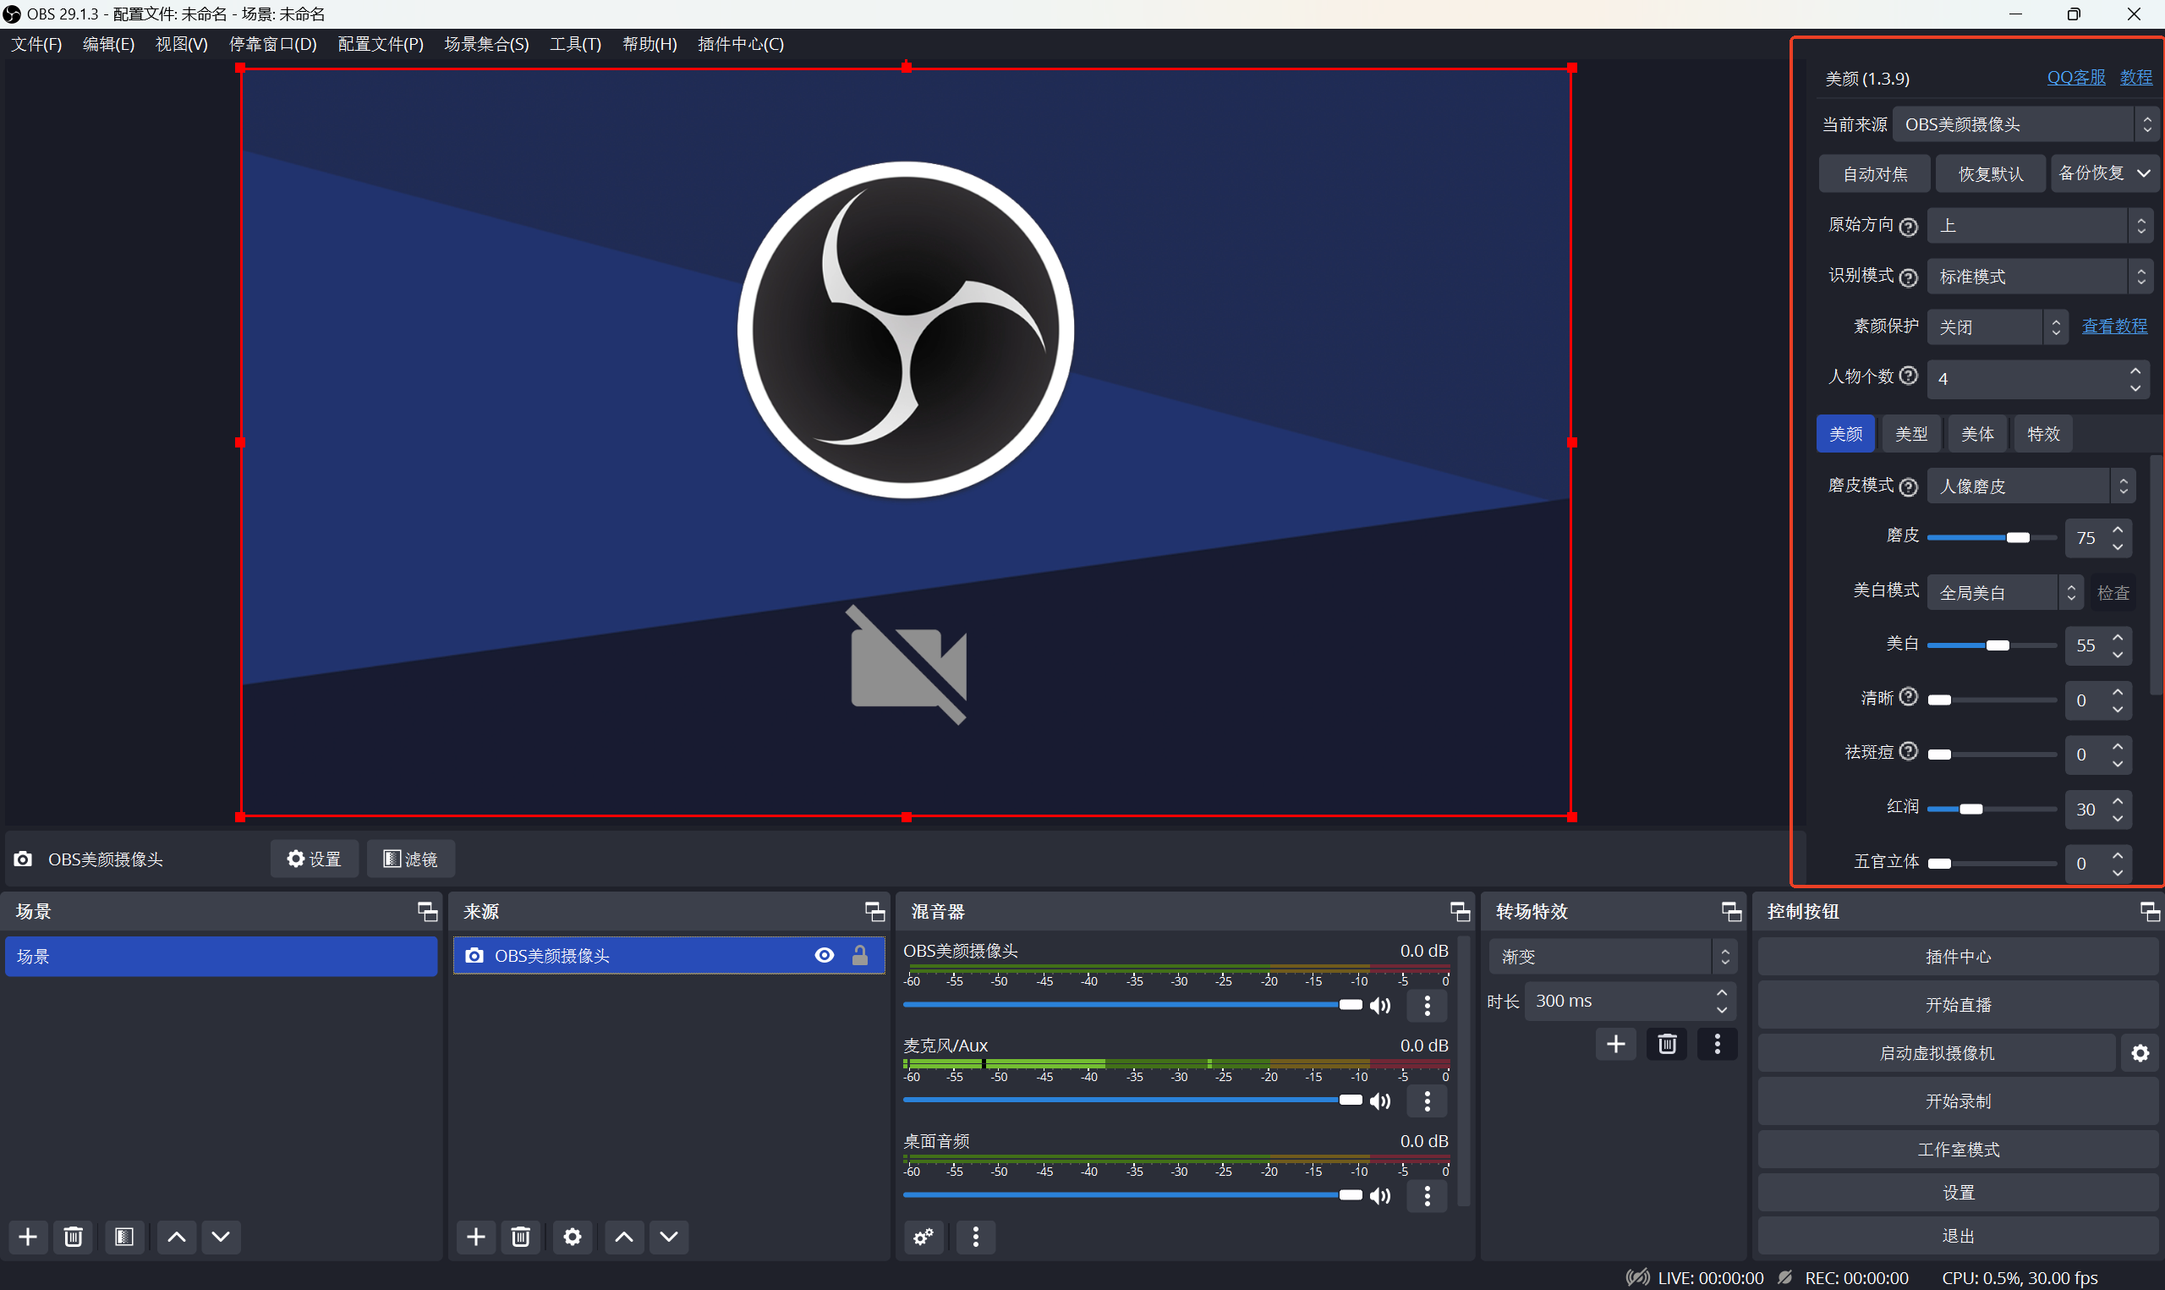2165x1290 pixels.
Task: Open the QQ客服 link
Action: [x=2075, y=77]
